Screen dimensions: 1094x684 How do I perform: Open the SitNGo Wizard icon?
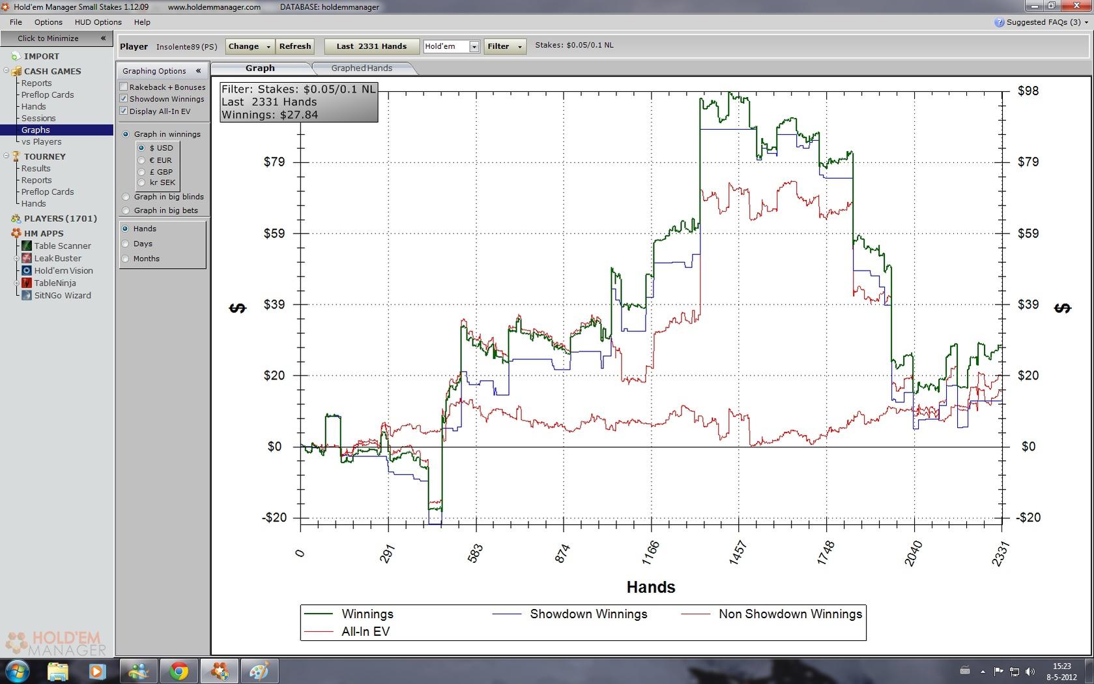tap(27, 295)
